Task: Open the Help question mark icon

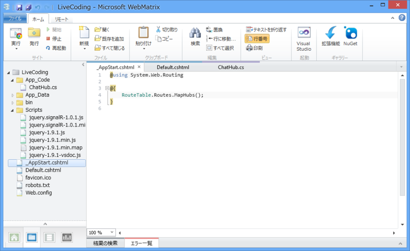Action: (x=402, y=18)
